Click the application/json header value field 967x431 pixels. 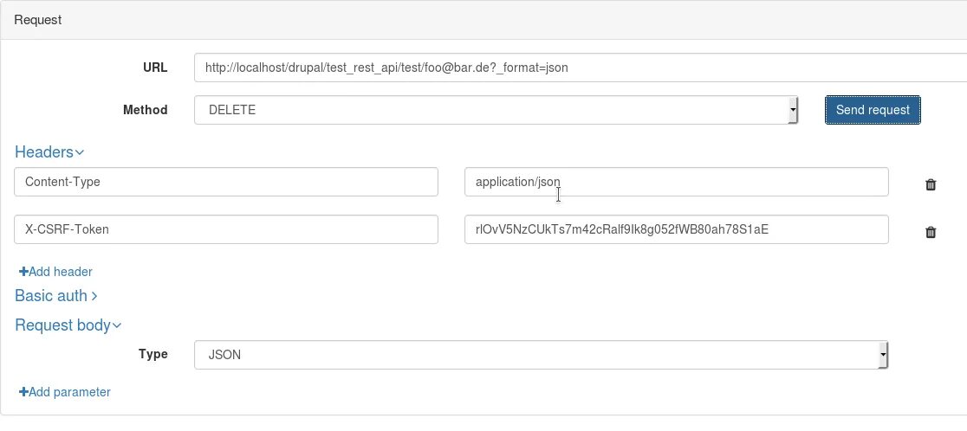pos(677,182)
